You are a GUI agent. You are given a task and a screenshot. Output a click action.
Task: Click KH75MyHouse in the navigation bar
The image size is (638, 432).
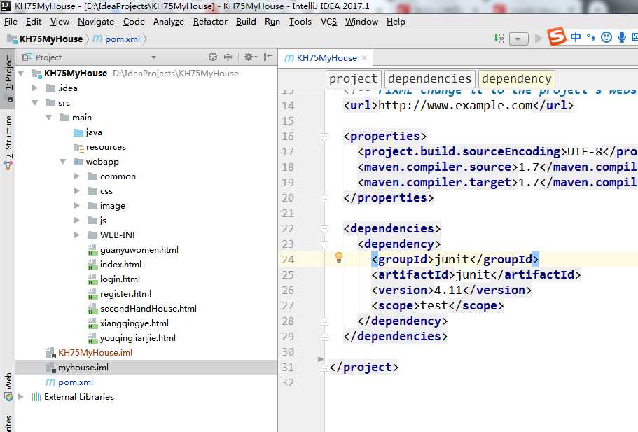coord(51,39)
